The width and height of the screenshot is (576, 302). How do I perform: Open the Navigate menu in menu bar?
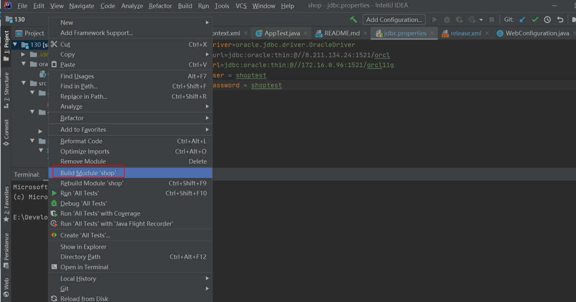(82, 6)
